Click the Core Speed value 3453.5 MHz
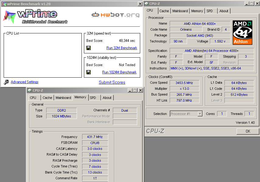 [184, 83]
